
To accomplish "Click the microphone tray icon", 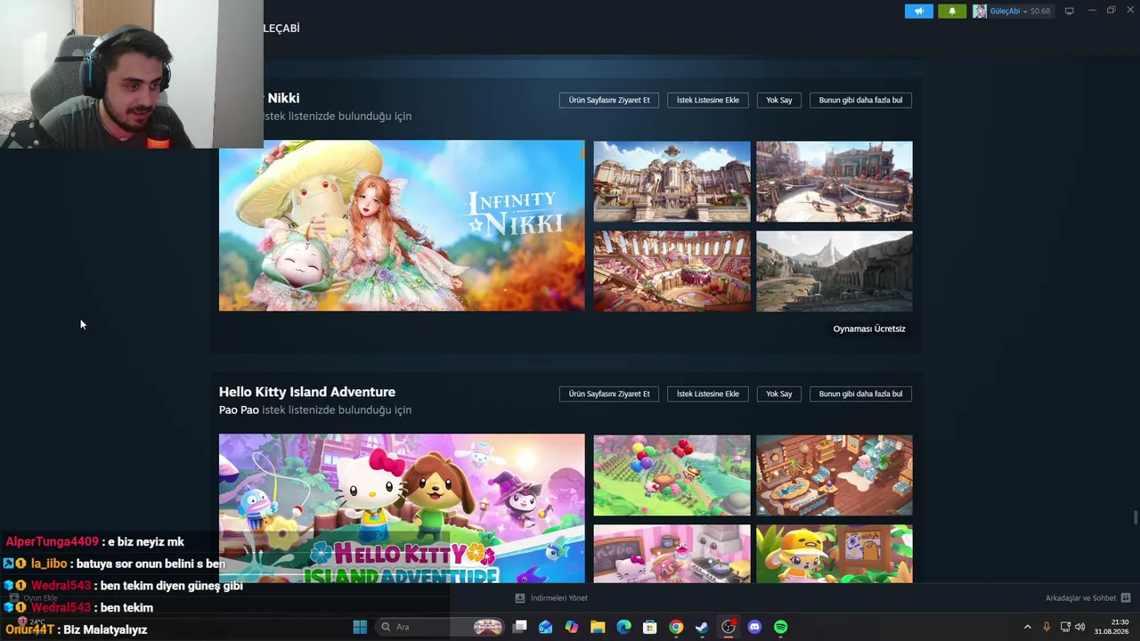I will 1046,627.
